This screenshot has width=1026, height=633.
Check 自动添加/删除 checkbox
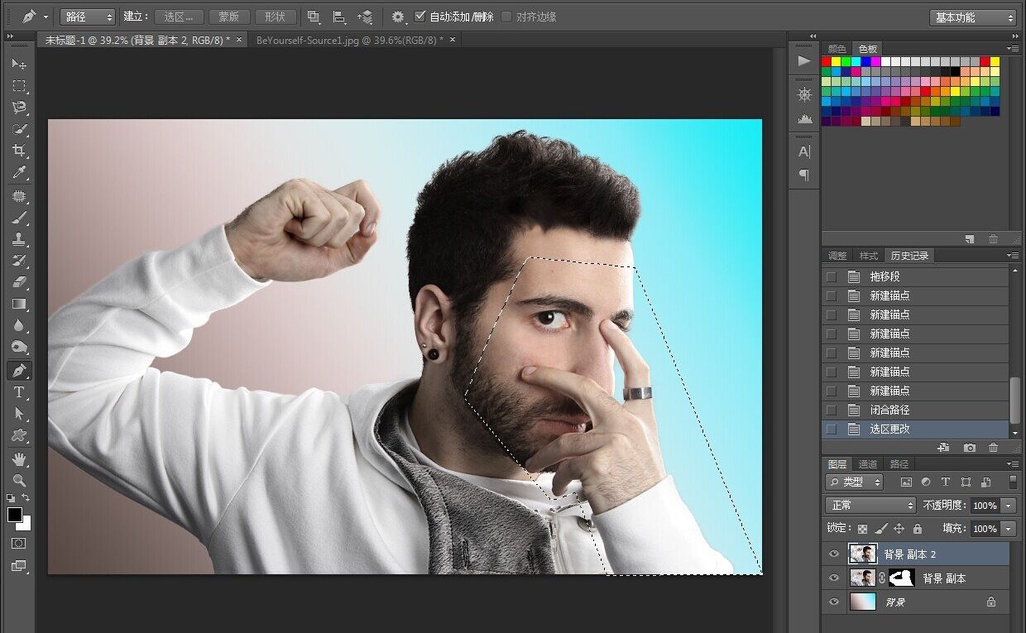[x=420, y=17]
